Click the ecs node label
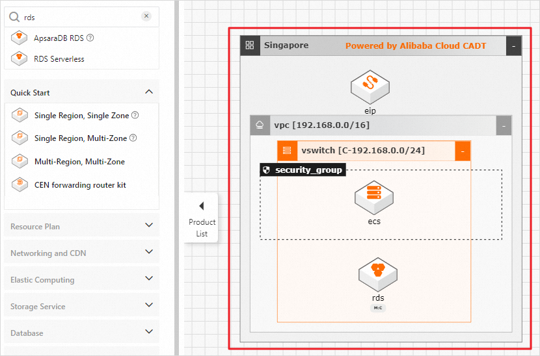Viewport: 540px width, 356px height. tap(374, 221)
